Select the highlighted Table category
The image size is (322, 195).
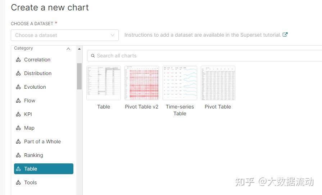coord(44,169)
